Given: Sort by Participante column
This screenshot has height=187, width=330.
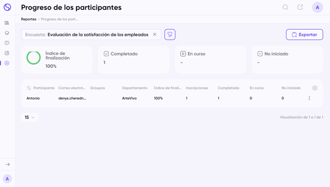Looking at the screenshot, I should tap(41, 88).
